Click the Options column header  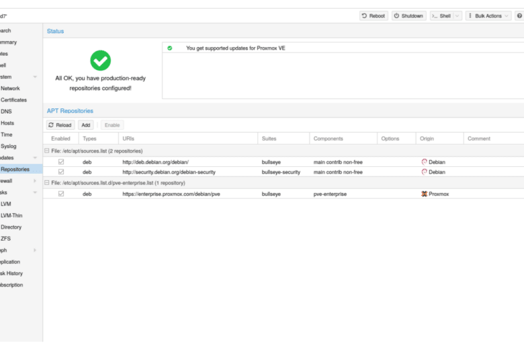tap(396, 139)
